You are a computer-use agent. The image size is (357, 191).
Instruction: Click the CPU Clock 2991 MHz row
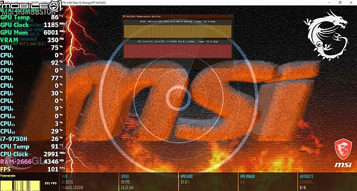[33, 154]
